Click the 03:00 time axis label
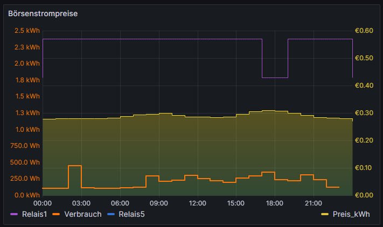 pyautogui.click(x=81, y=203)
